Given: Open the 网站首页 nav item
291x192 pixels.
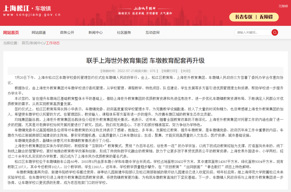Looking at the screenshot, I should click(x=11, y=33).
